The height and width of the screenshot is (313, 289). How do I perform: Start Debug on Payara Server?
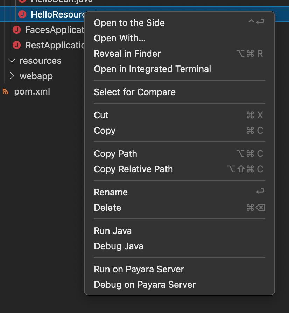(144, 285)
